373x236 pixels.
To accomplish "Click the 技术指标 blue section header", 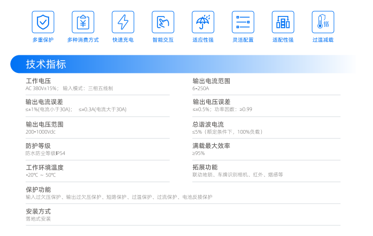I will (x=46, y=64).
